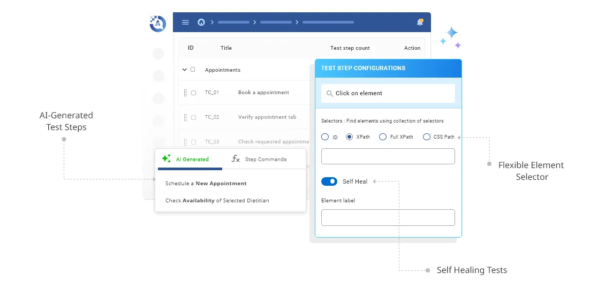Click the TC_03 test ID
605x288 pixels.
click(x=212, y=142)
